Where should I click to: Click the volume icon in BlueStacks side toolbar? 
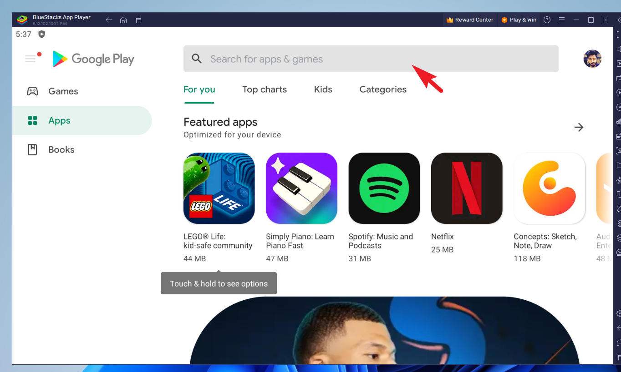pos(619,49)
